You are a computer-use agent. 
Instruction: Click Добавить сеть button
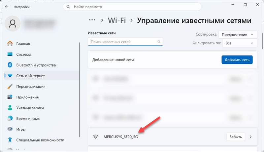click(x=237, y=60)
